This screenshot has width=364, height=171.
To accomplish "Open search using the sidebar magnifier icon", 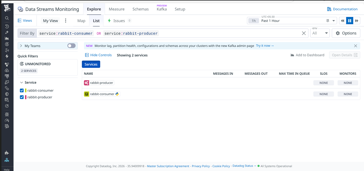I will click(7, 18).
